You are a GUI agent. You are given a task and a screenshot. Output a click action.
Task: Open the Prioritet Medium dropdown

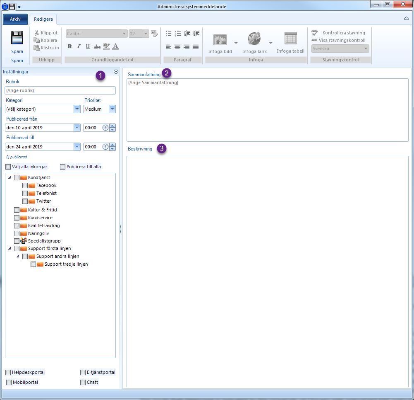tap(112, 109)
